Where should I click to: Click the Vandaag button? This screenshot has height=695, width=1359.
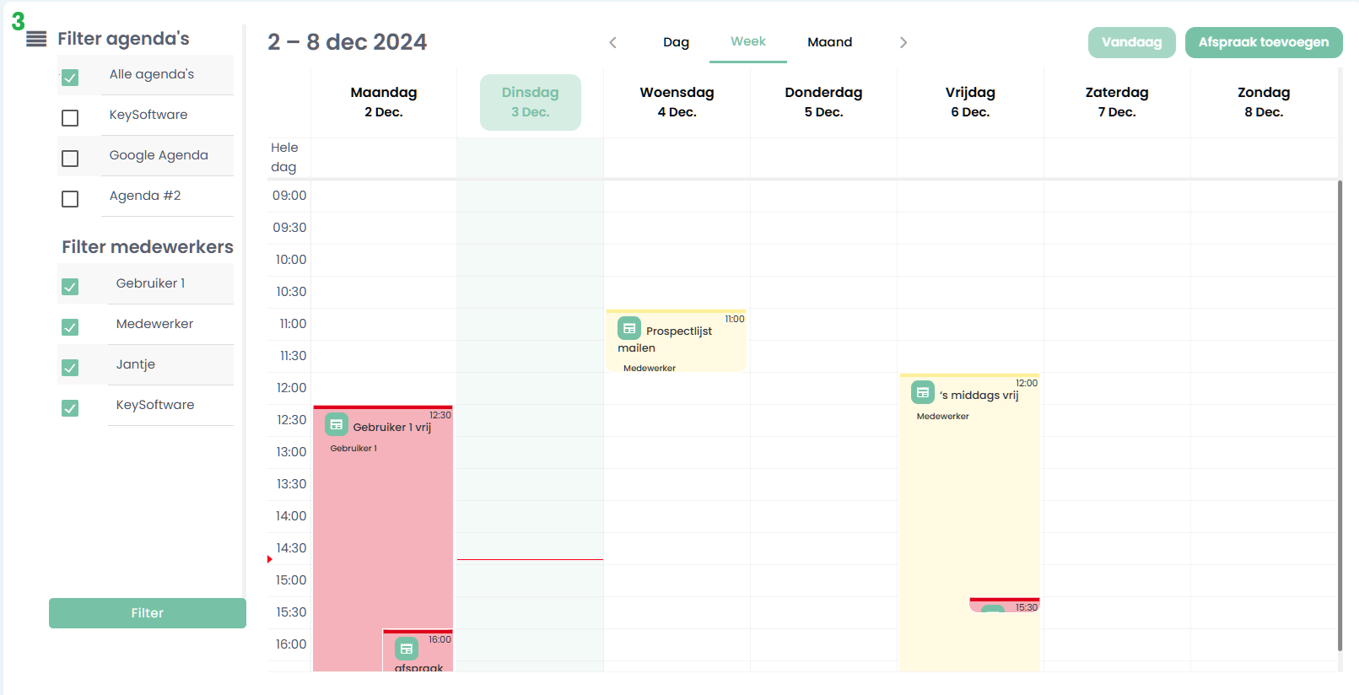pyautogui.click(x=1131, y=42)
